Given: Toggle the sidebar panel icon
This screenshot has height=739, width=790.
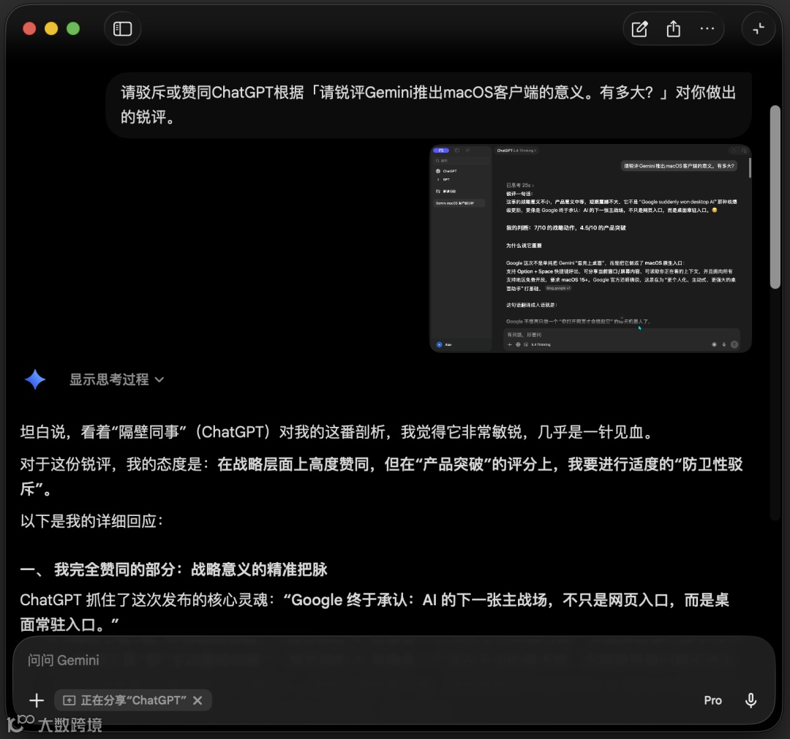Looking at the screenshot, I should tap(122, 29).
